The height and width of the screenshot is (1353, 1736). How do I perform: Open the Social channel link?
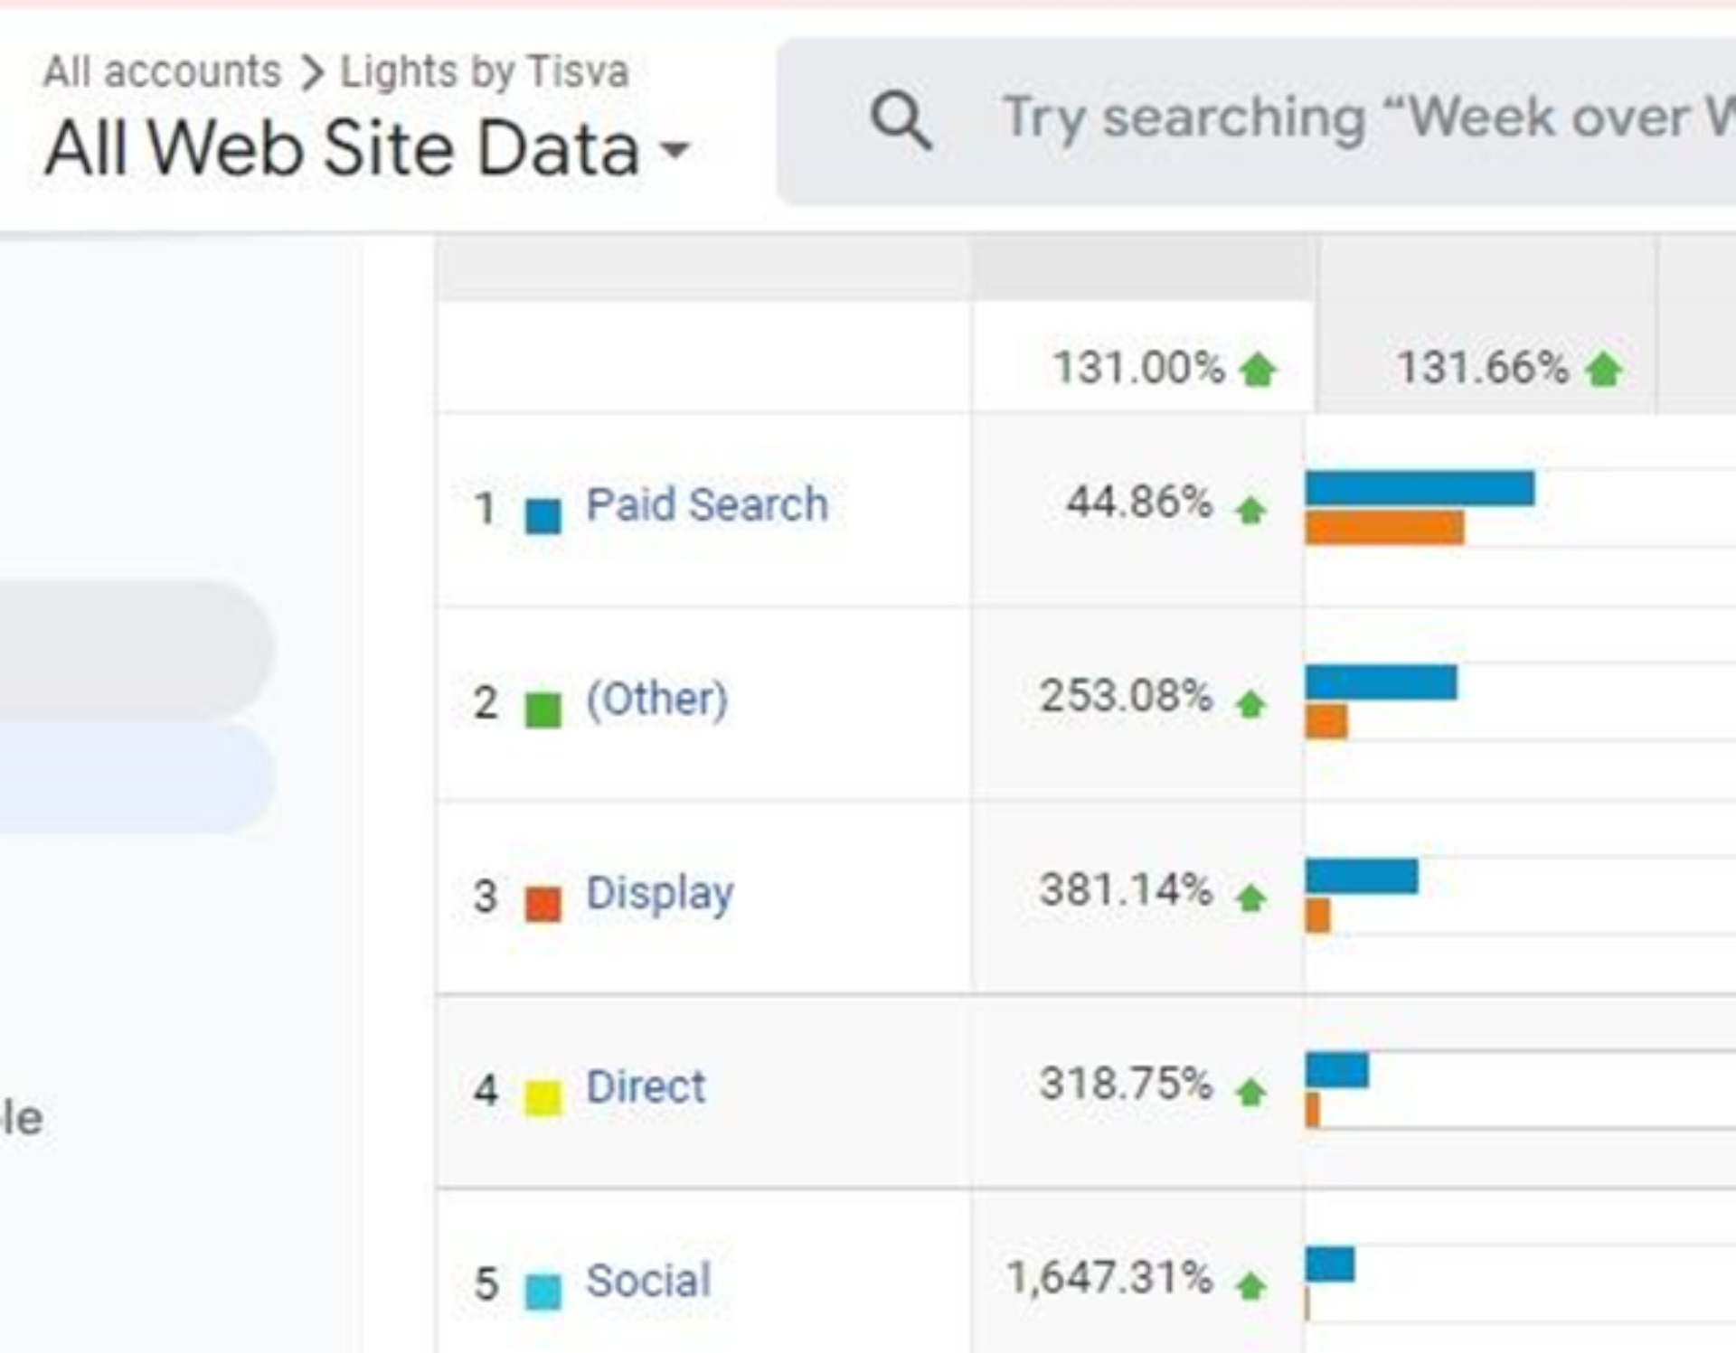648,1281
